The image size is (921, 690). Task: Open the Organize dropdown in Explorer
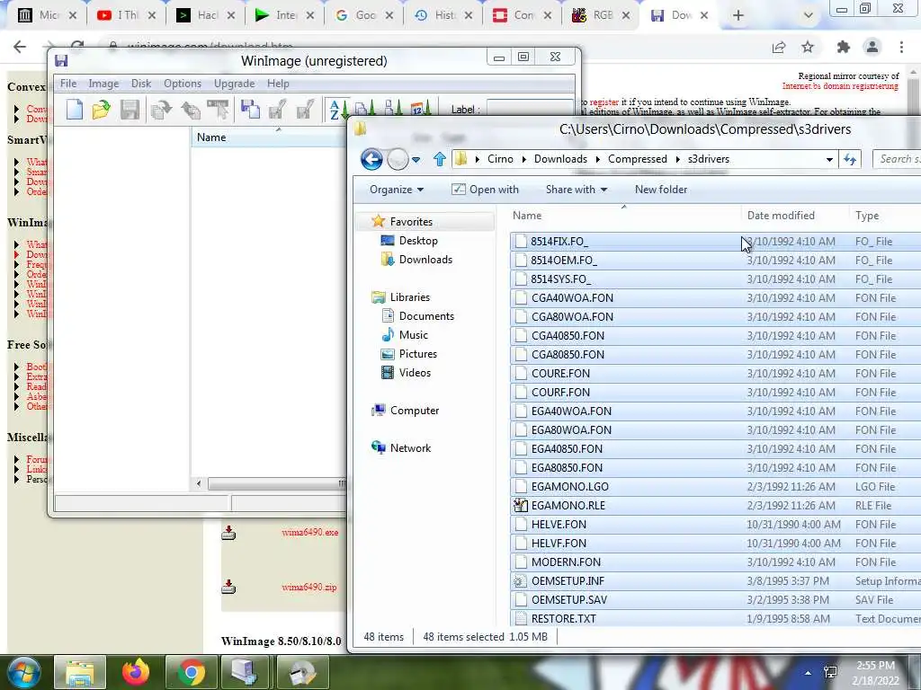(397, 190)
